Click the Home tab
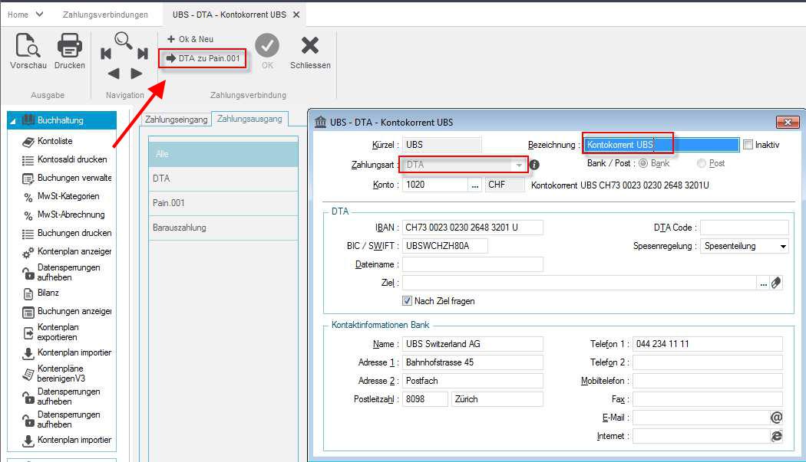This screenshot has height=462, width=806. (18, 15)
